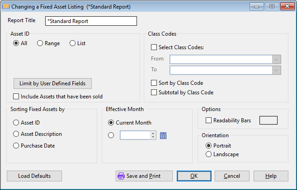
Task: Select the Range asset ID option
Action: coord(40,43)
